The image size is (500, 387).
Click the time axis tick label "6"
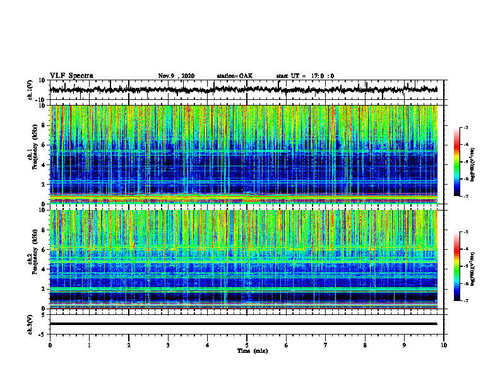pos(287,345)
